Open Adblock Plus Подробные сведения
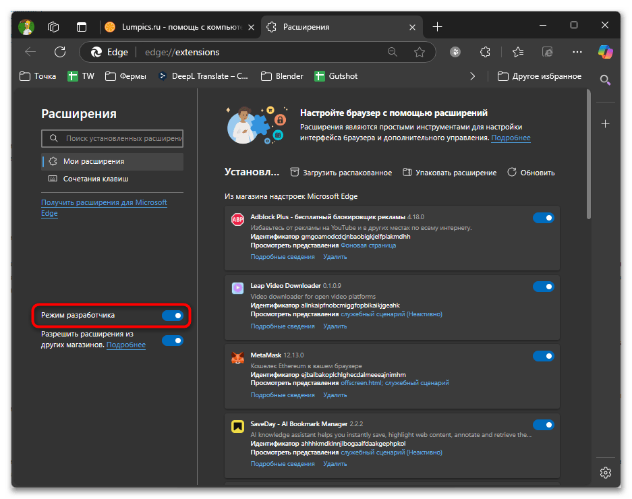The width and height of the screenshot is (632, 499). coord(283,257)
